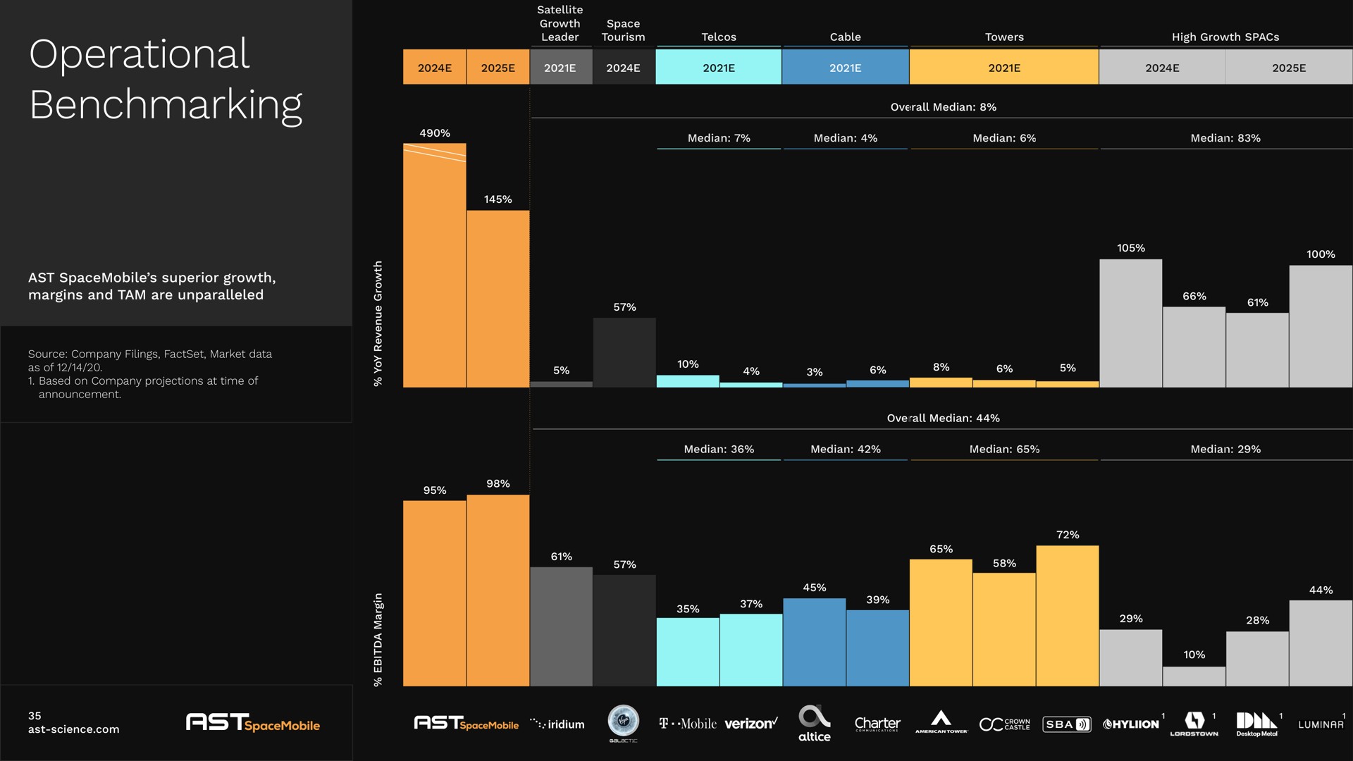Click the AST SpaceMobile logo under the chart
The width and height of the screenshot is (1353, 761).
pyautogui.click(x=466, y=723)
